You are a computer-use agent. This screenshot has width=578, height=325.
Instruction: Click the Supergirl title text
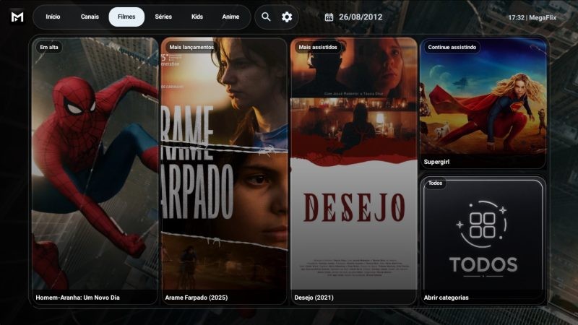(436, 162)
